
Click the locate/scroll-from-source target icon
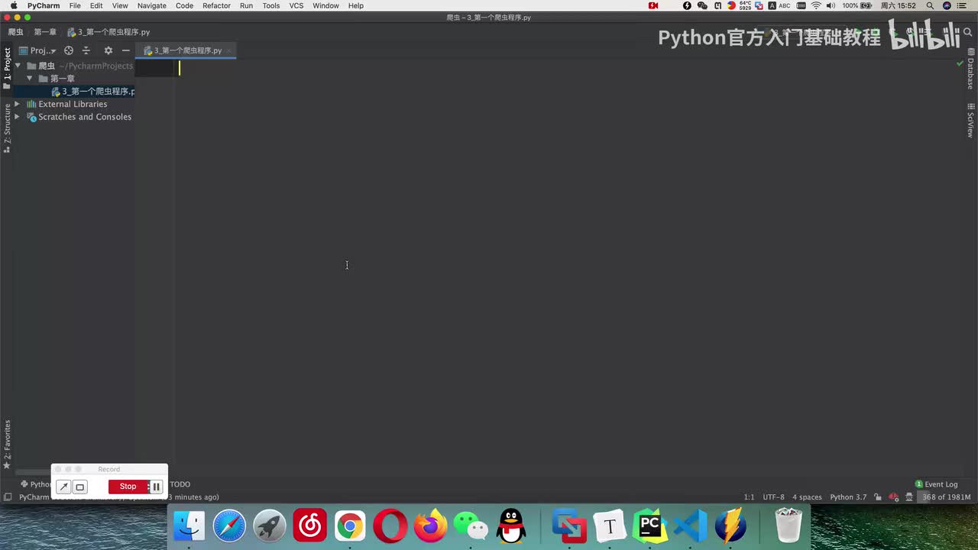(x=69, y=50)
